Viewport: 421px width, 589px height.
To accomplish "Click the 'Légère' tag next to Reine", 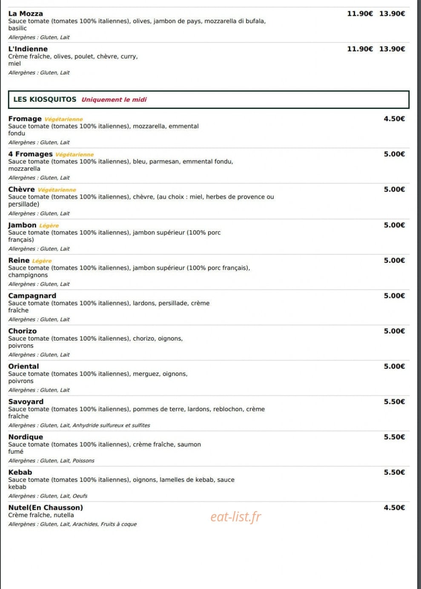I will [42, 261].
